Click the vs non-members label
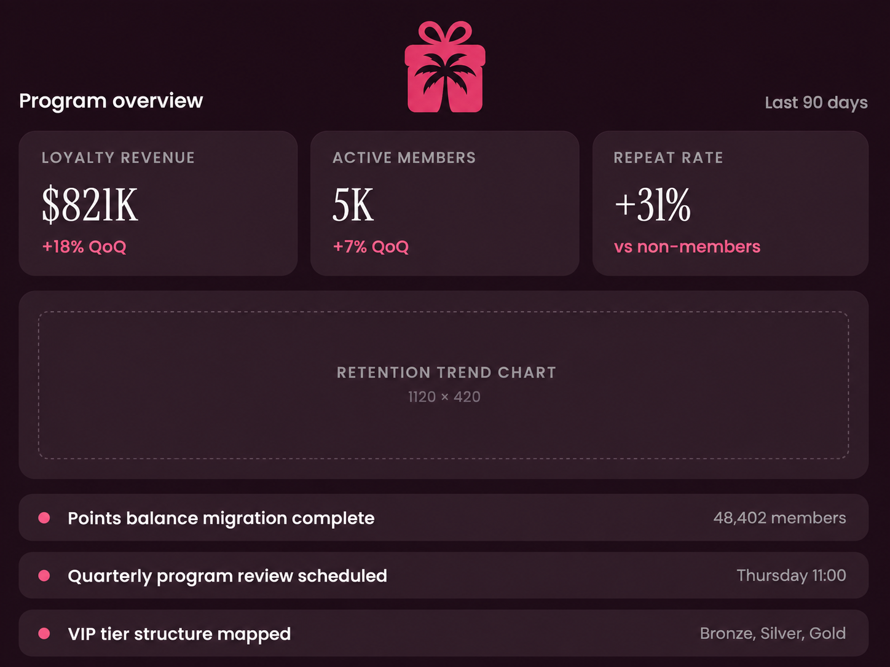Screen dimensions: 890x667 [687, 247]
